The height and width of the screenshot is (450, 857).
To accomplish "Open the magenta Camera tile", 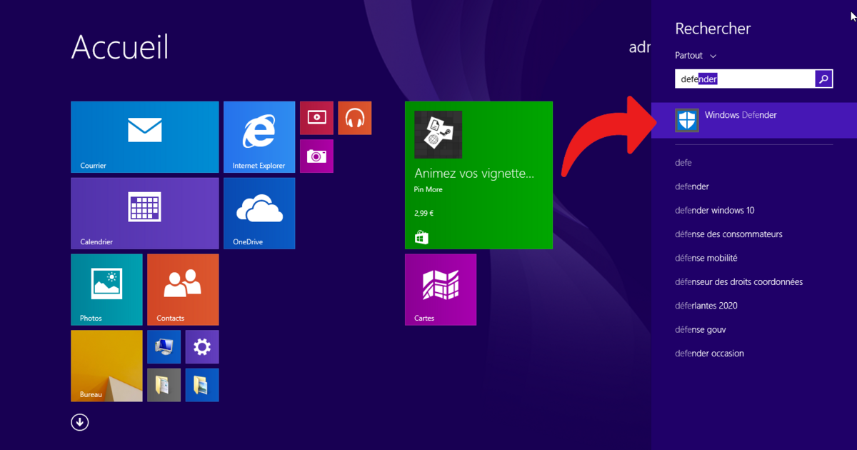I will pos(316,156).
